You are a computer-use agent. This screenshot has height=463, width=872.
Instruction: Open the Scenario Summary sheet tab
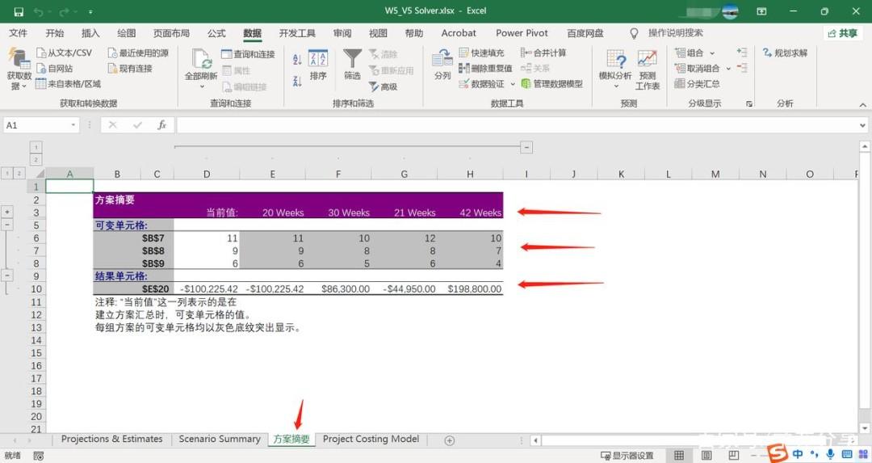click(x=220, y=439)
